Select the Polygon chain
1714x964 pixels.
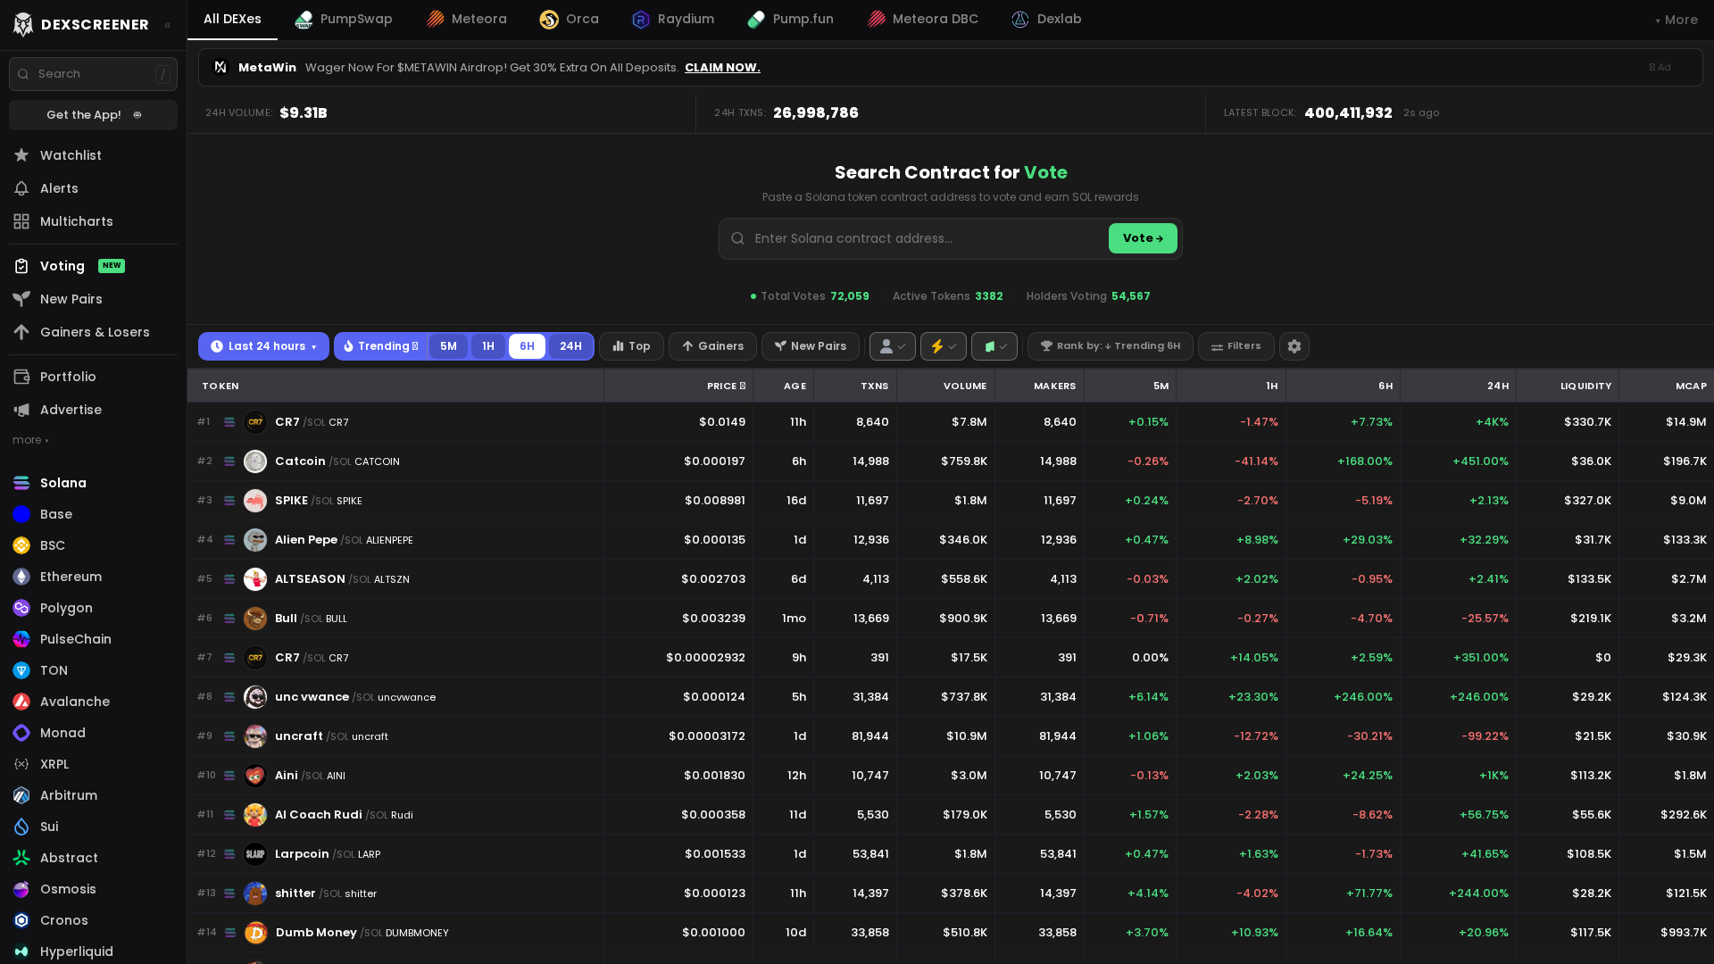(93, 608)
